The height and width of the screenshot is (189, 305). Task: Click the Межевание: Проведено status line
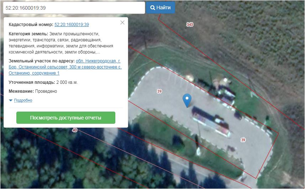coord(33,91)
